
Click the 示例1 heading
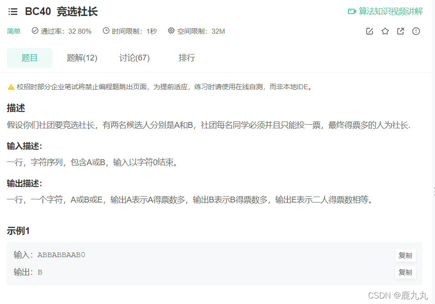pos(18,231)
